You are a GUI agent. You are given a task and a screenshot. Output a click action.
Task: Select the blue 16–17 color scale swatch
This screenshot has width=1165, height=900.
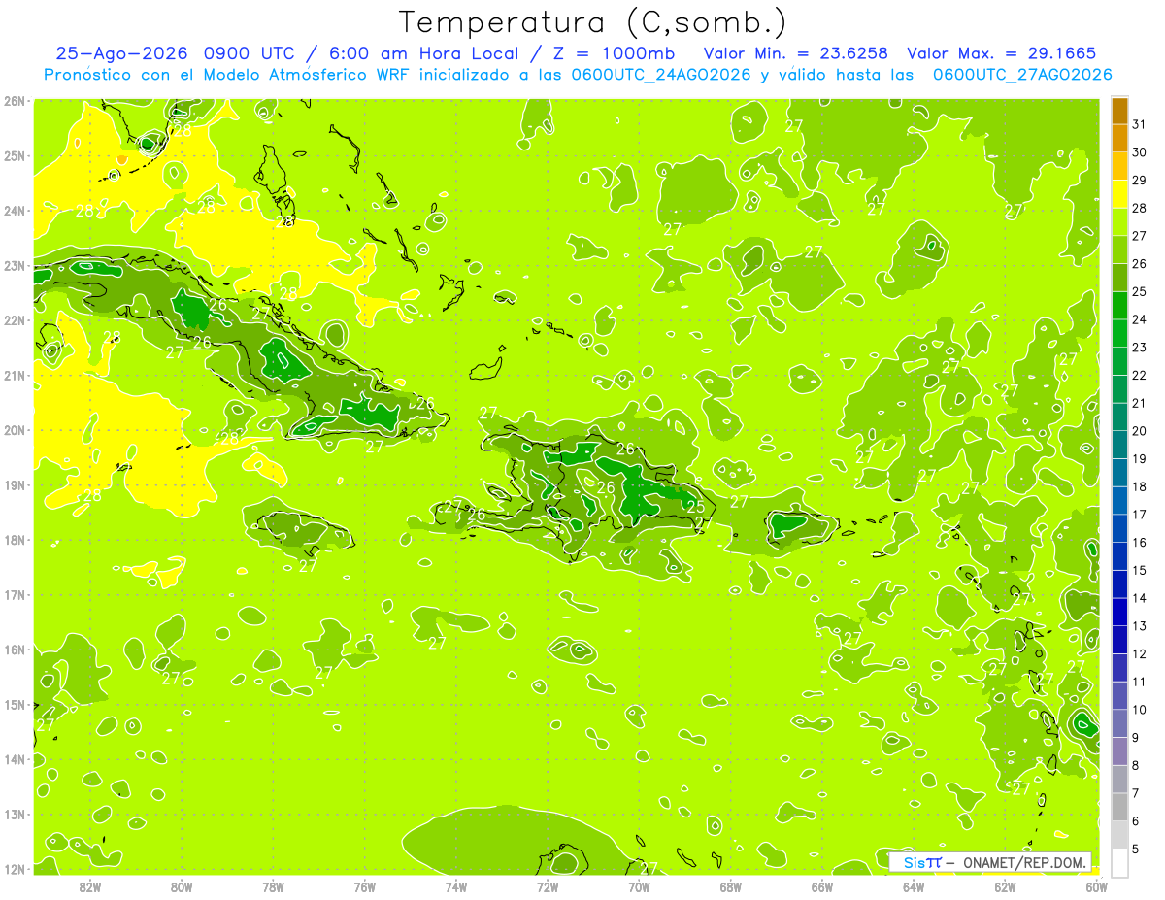(x=1119, y=528)
